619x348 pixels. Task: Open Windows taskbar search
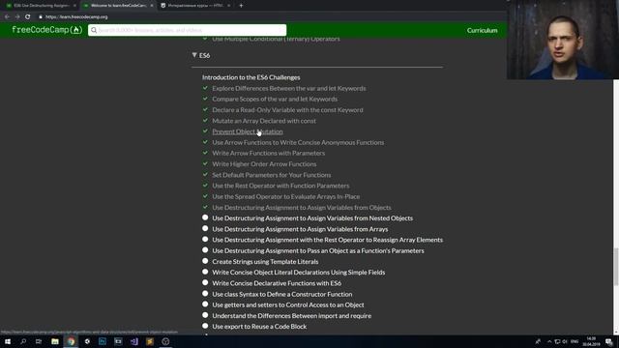pyautogui.click(x=23, y=341)
